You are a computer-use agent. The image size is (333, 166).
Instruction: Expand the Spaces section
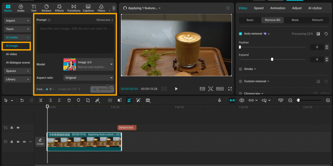(x=18, y=71)
